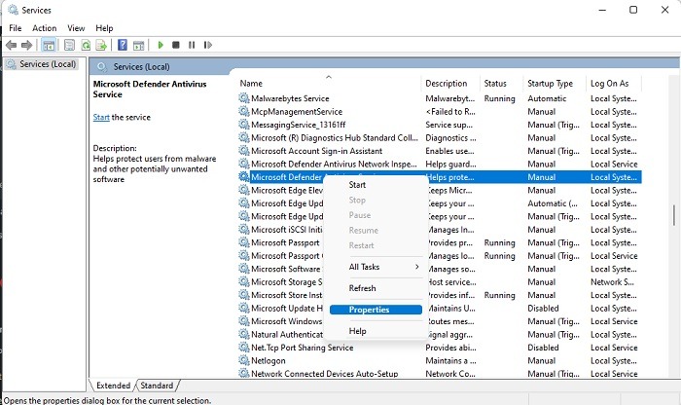Image resolution: width=681 pixels, height=405 pixels.
Task: Click gear icon of Microsoft Update Health row
Action: pyautogui.click(x=244, y=308)
